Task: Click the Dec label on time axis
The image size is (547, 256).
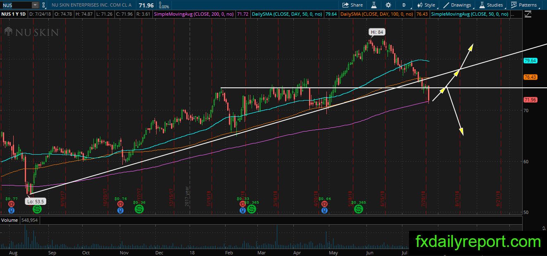Action: 159,252
